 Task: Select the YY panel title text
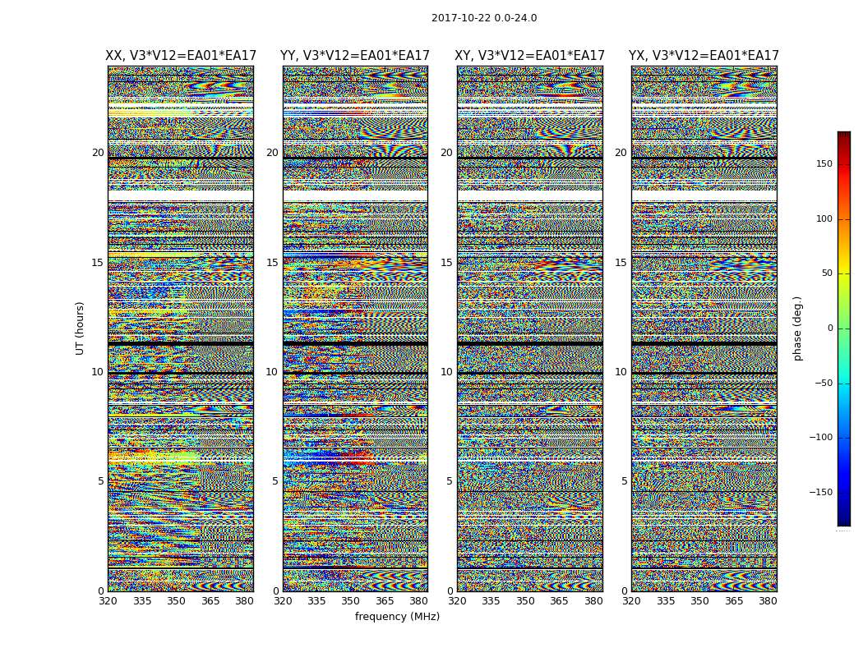click(355, 56)
